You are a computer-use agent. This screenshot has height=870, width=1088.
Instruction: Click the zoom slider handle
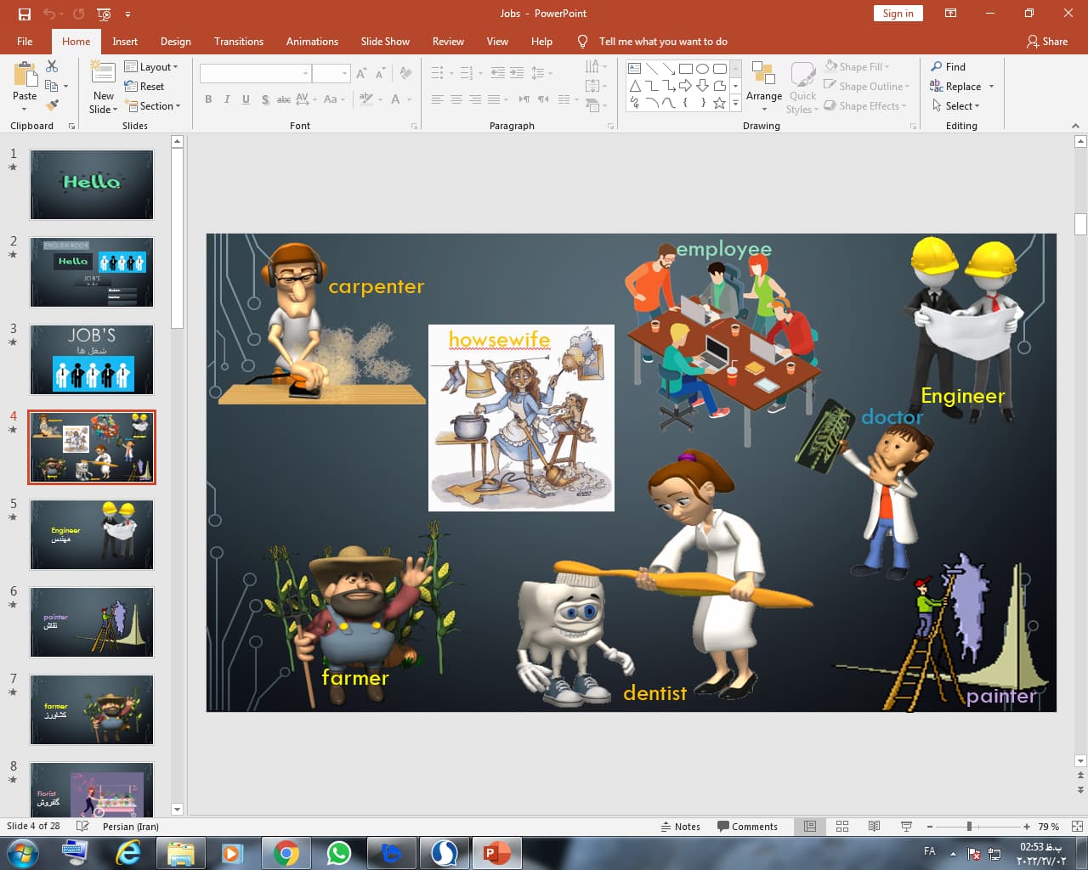tap(969, 827)
